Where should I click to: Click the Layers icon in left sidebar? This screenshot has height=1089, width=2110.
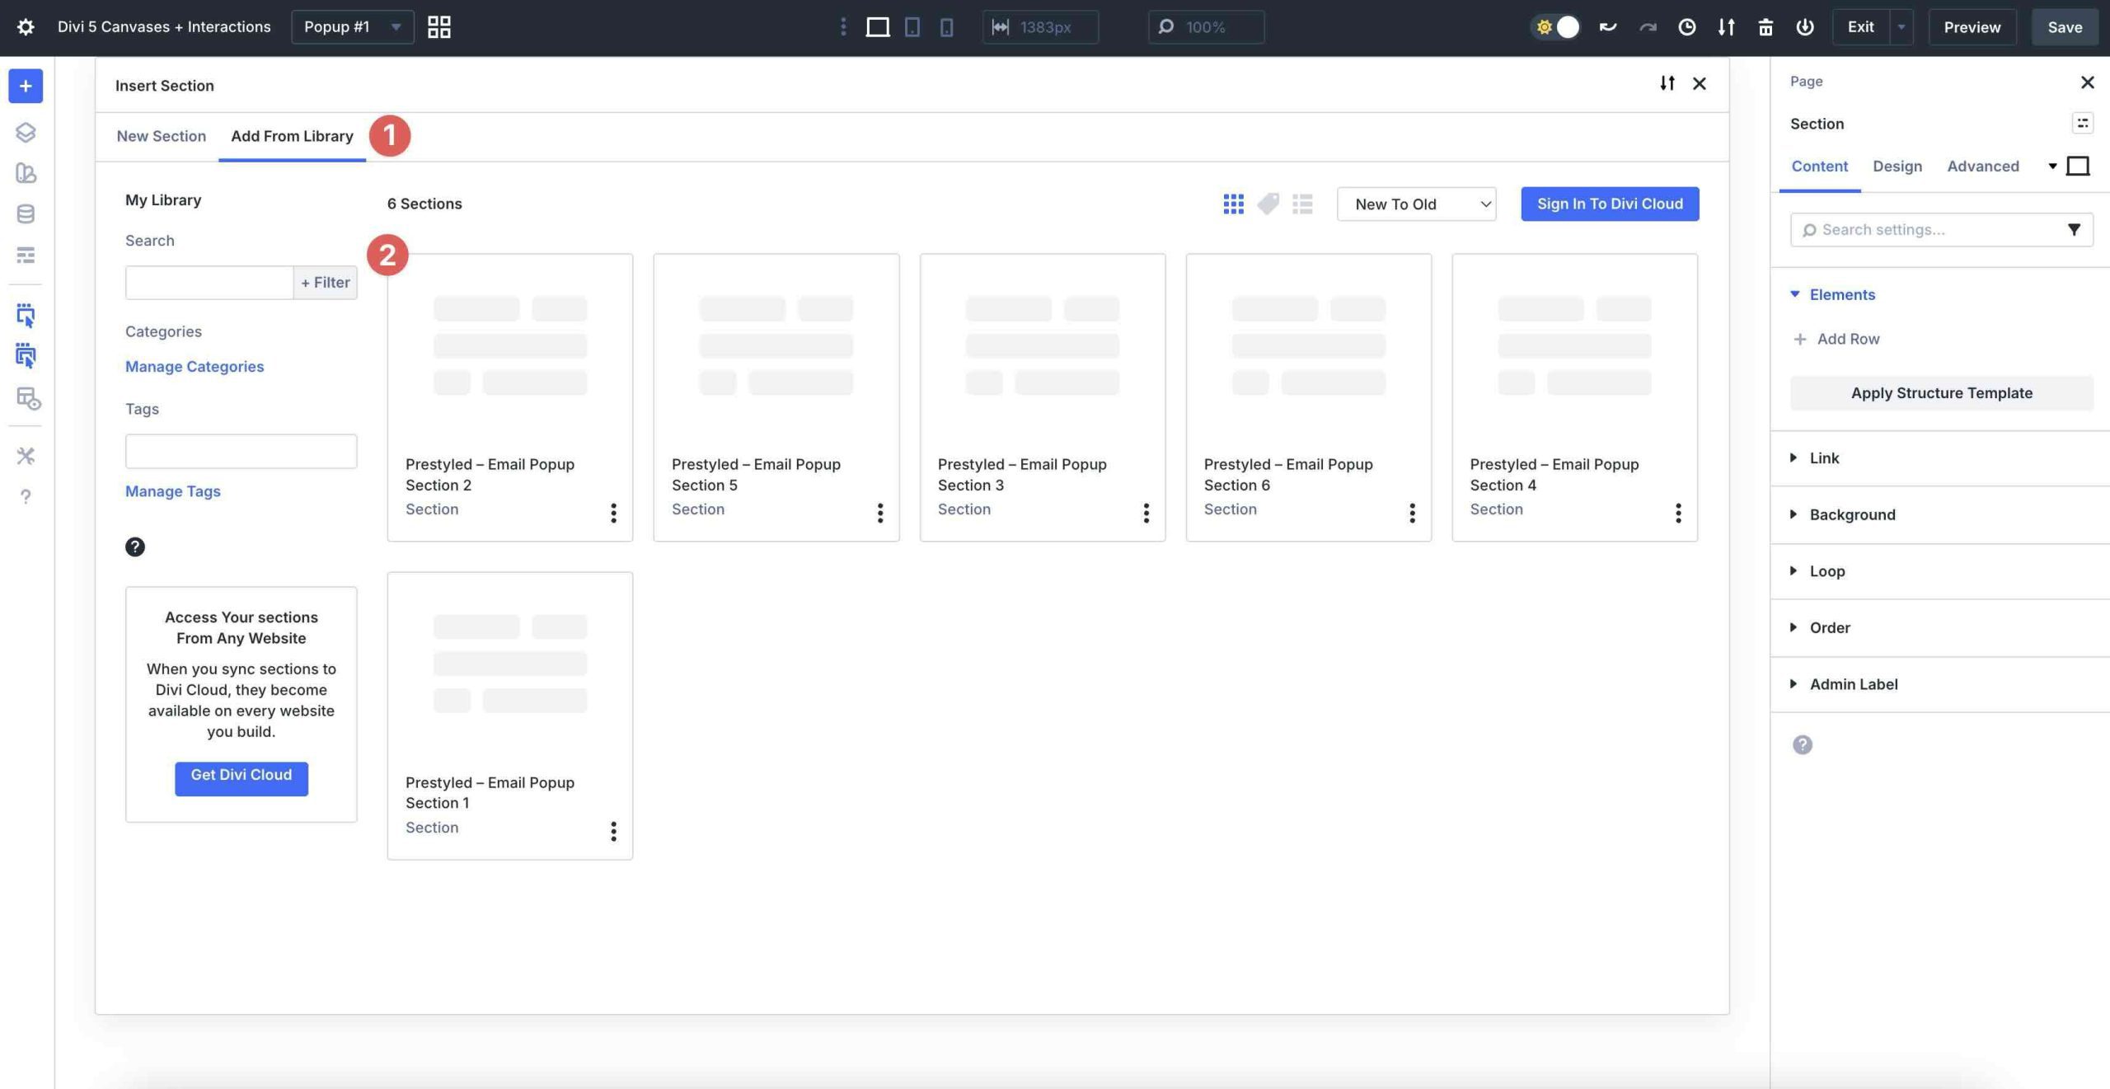coord(26,132)
